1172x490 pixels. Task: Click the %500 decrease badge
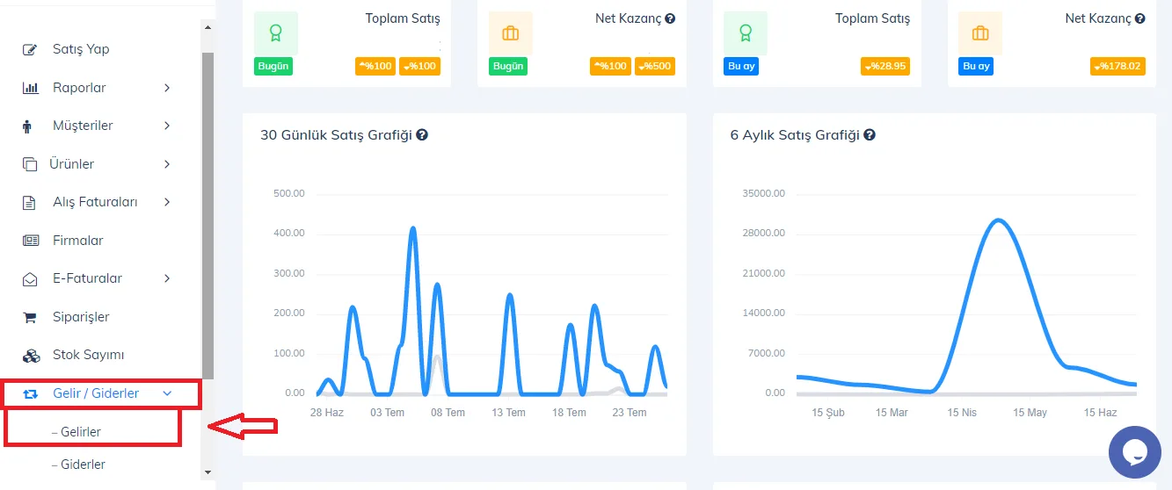pyautogui.click(x=654, y=67)
